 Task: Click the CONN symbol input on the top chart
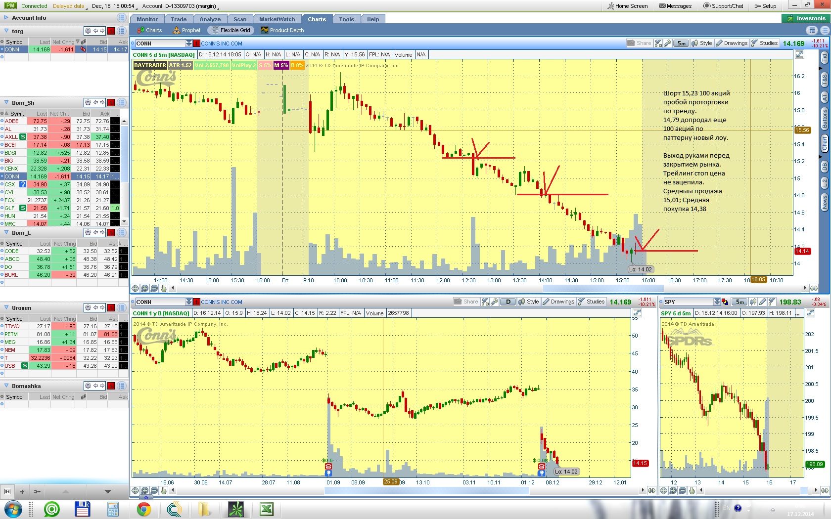[x=160, y=43]
